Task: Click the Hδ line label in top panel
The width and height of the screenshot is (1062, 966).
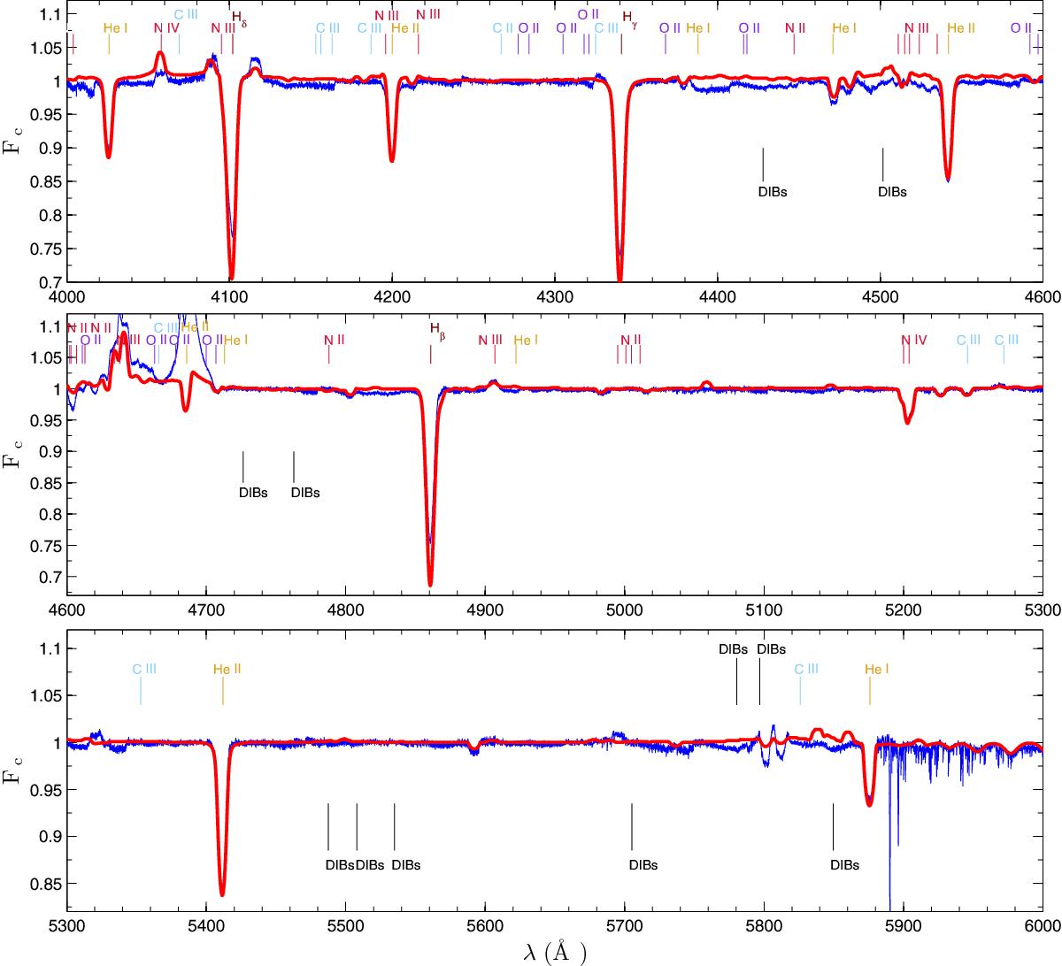Action: coord(239,18)
